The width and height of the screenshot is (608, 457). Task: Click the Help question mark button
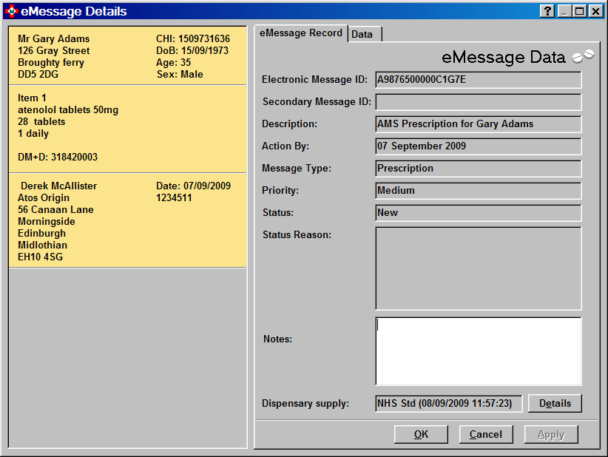pyautogui.click(x=547, y=11)
